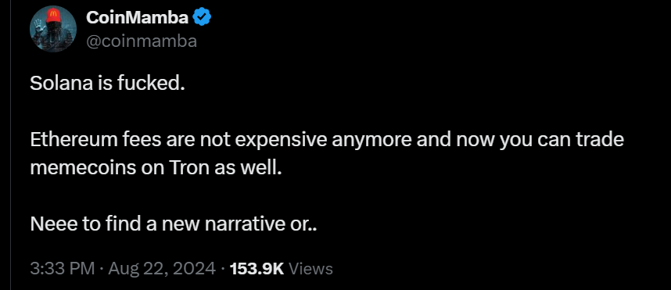671x290 pixels.
Task: Click the red McDonald's cap in the avatar
Action: pyautogui.click(x=53, y=14)
